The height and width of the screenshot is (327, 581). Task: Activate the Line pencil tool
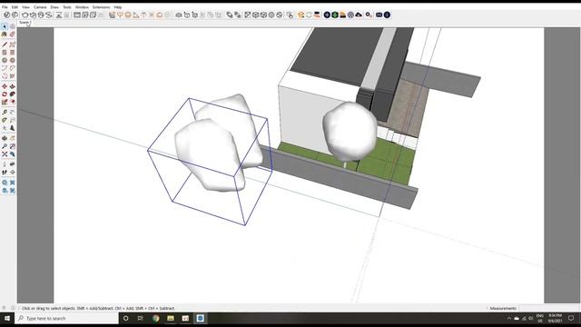click(x=5, y=45)
